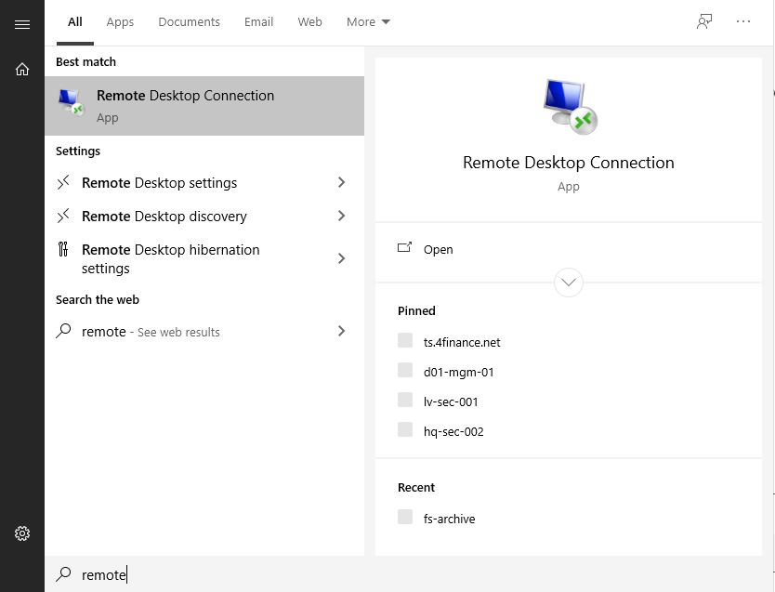775x592 pixels.
Task: Click the feedback person icon
Action: click(x=704, y=21)
